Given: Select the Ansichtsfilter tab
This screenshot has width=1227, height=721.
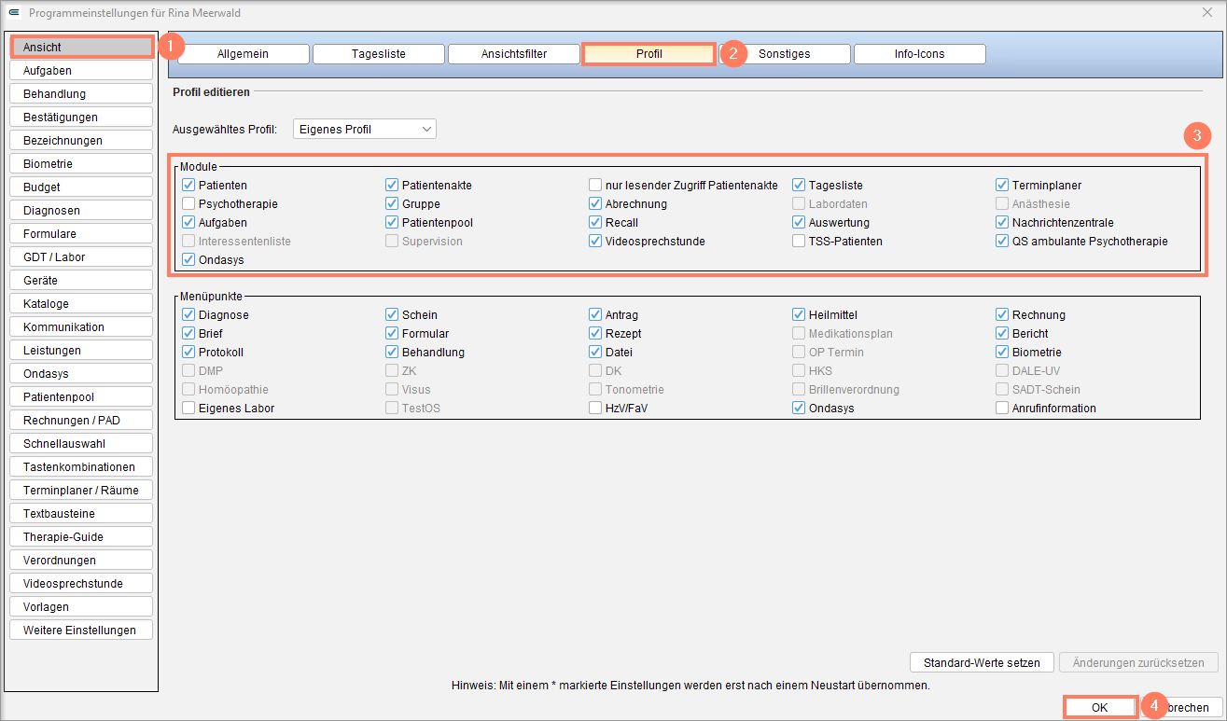Looking at the screenshot, I should tap(514, 54).
